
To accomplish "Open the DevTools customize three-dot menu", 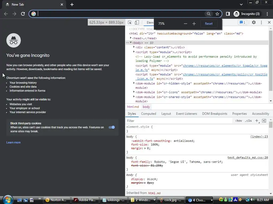I will pos(261,22).
